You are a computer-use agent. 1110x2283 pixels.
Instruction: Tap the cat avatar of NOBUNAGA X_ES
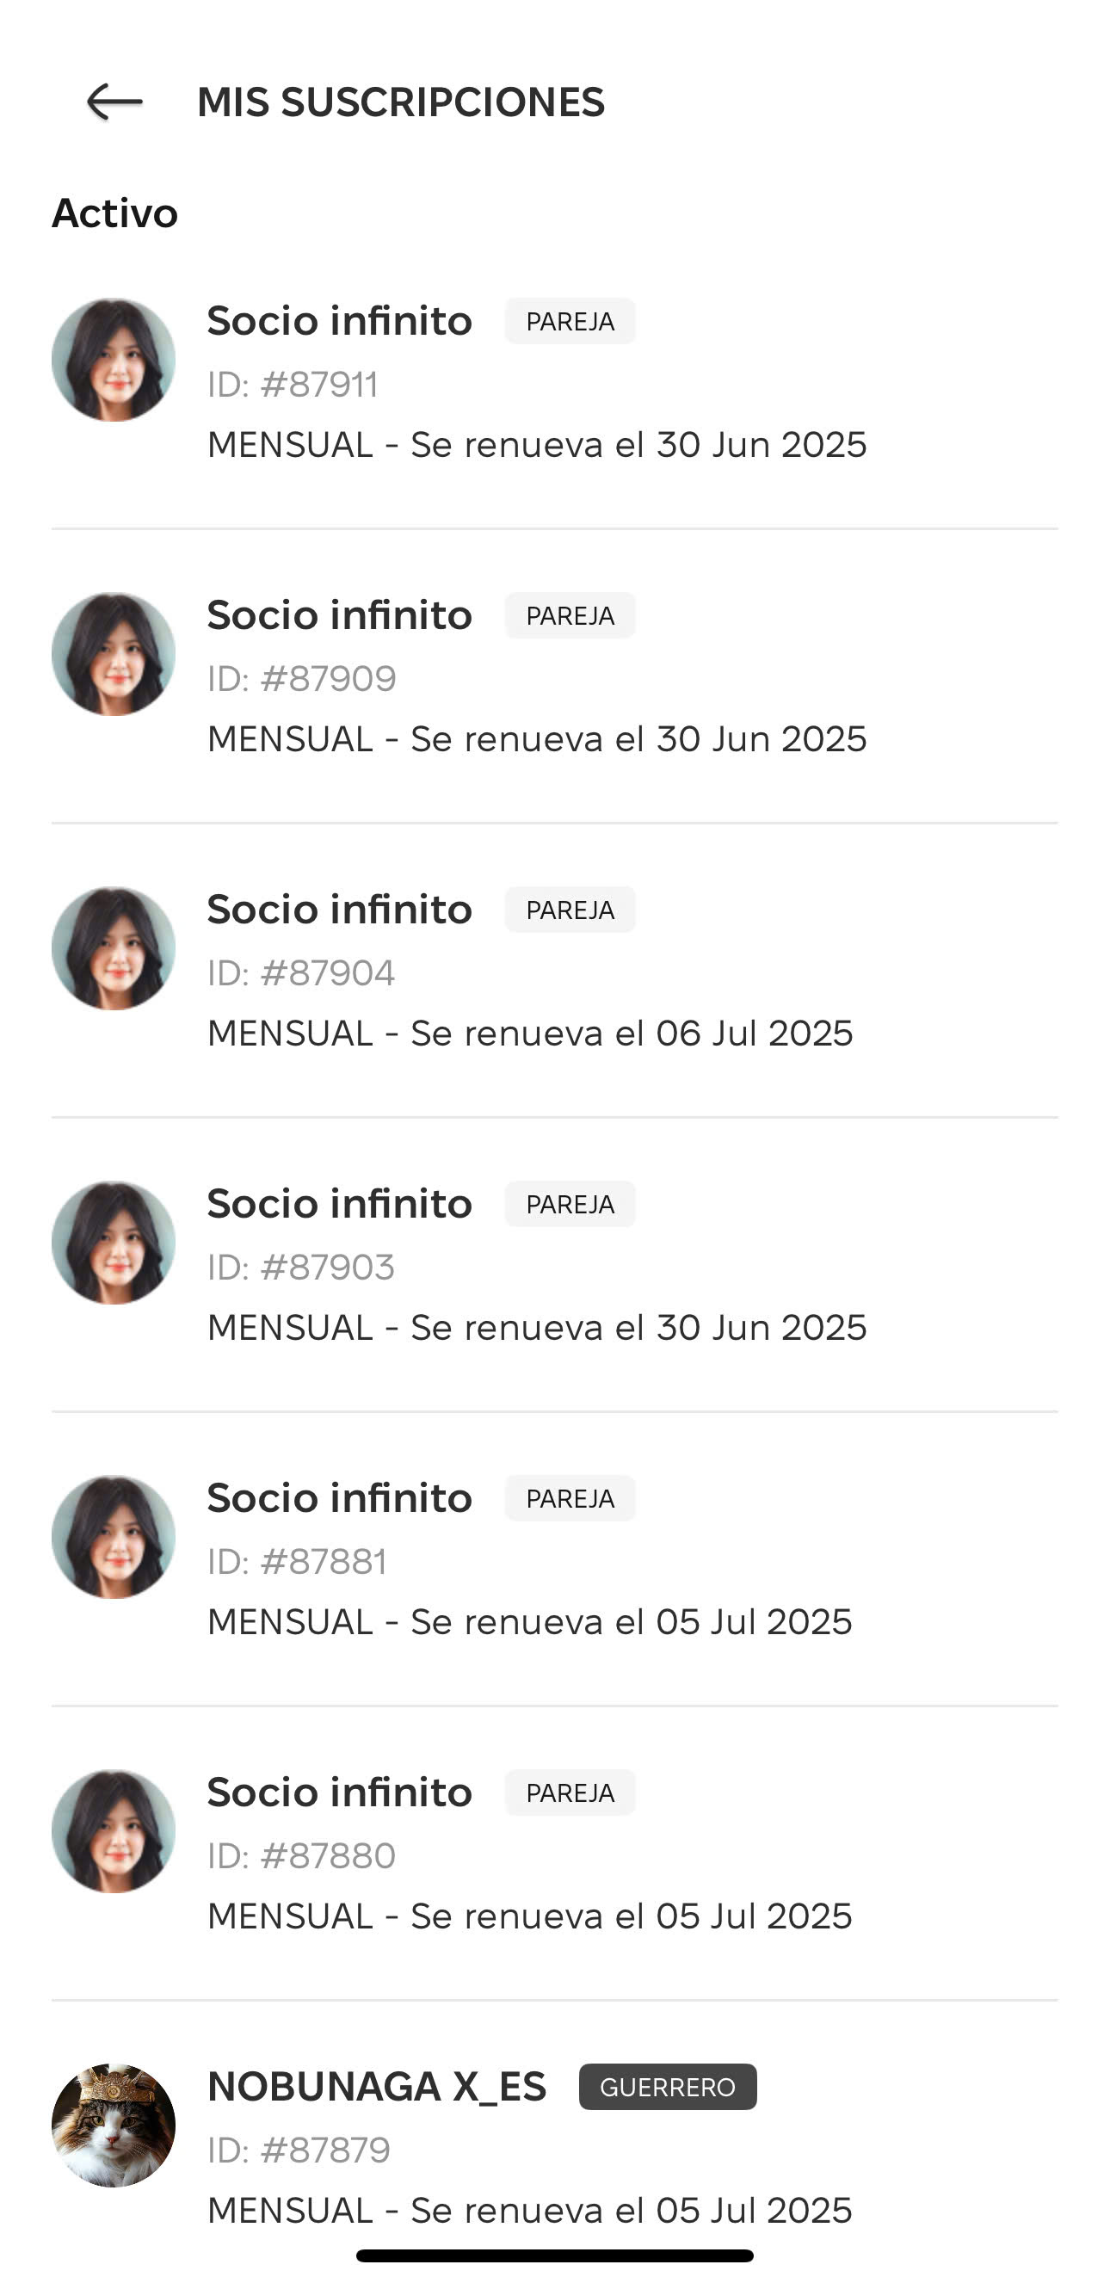pos(114,2126)
